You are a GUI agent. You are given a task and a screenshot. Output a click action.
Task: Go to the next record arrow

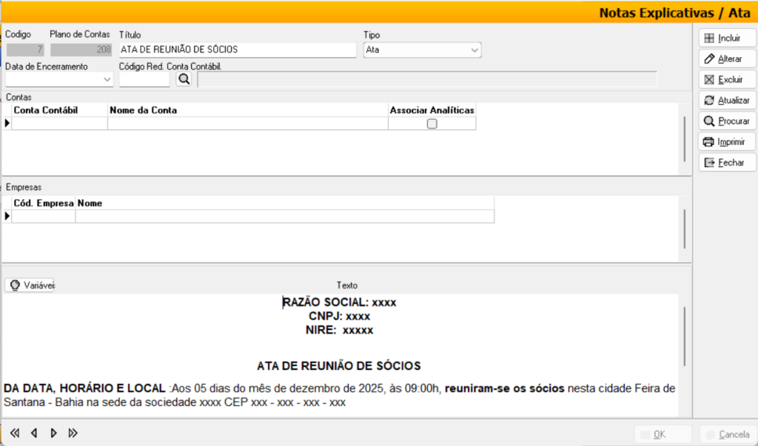click(x=53, y=433)
